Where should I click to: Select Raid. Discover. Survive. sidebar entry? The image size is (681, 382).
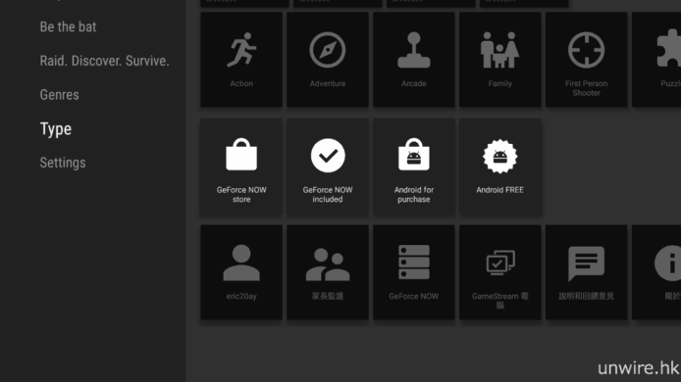tap(104, 61)
